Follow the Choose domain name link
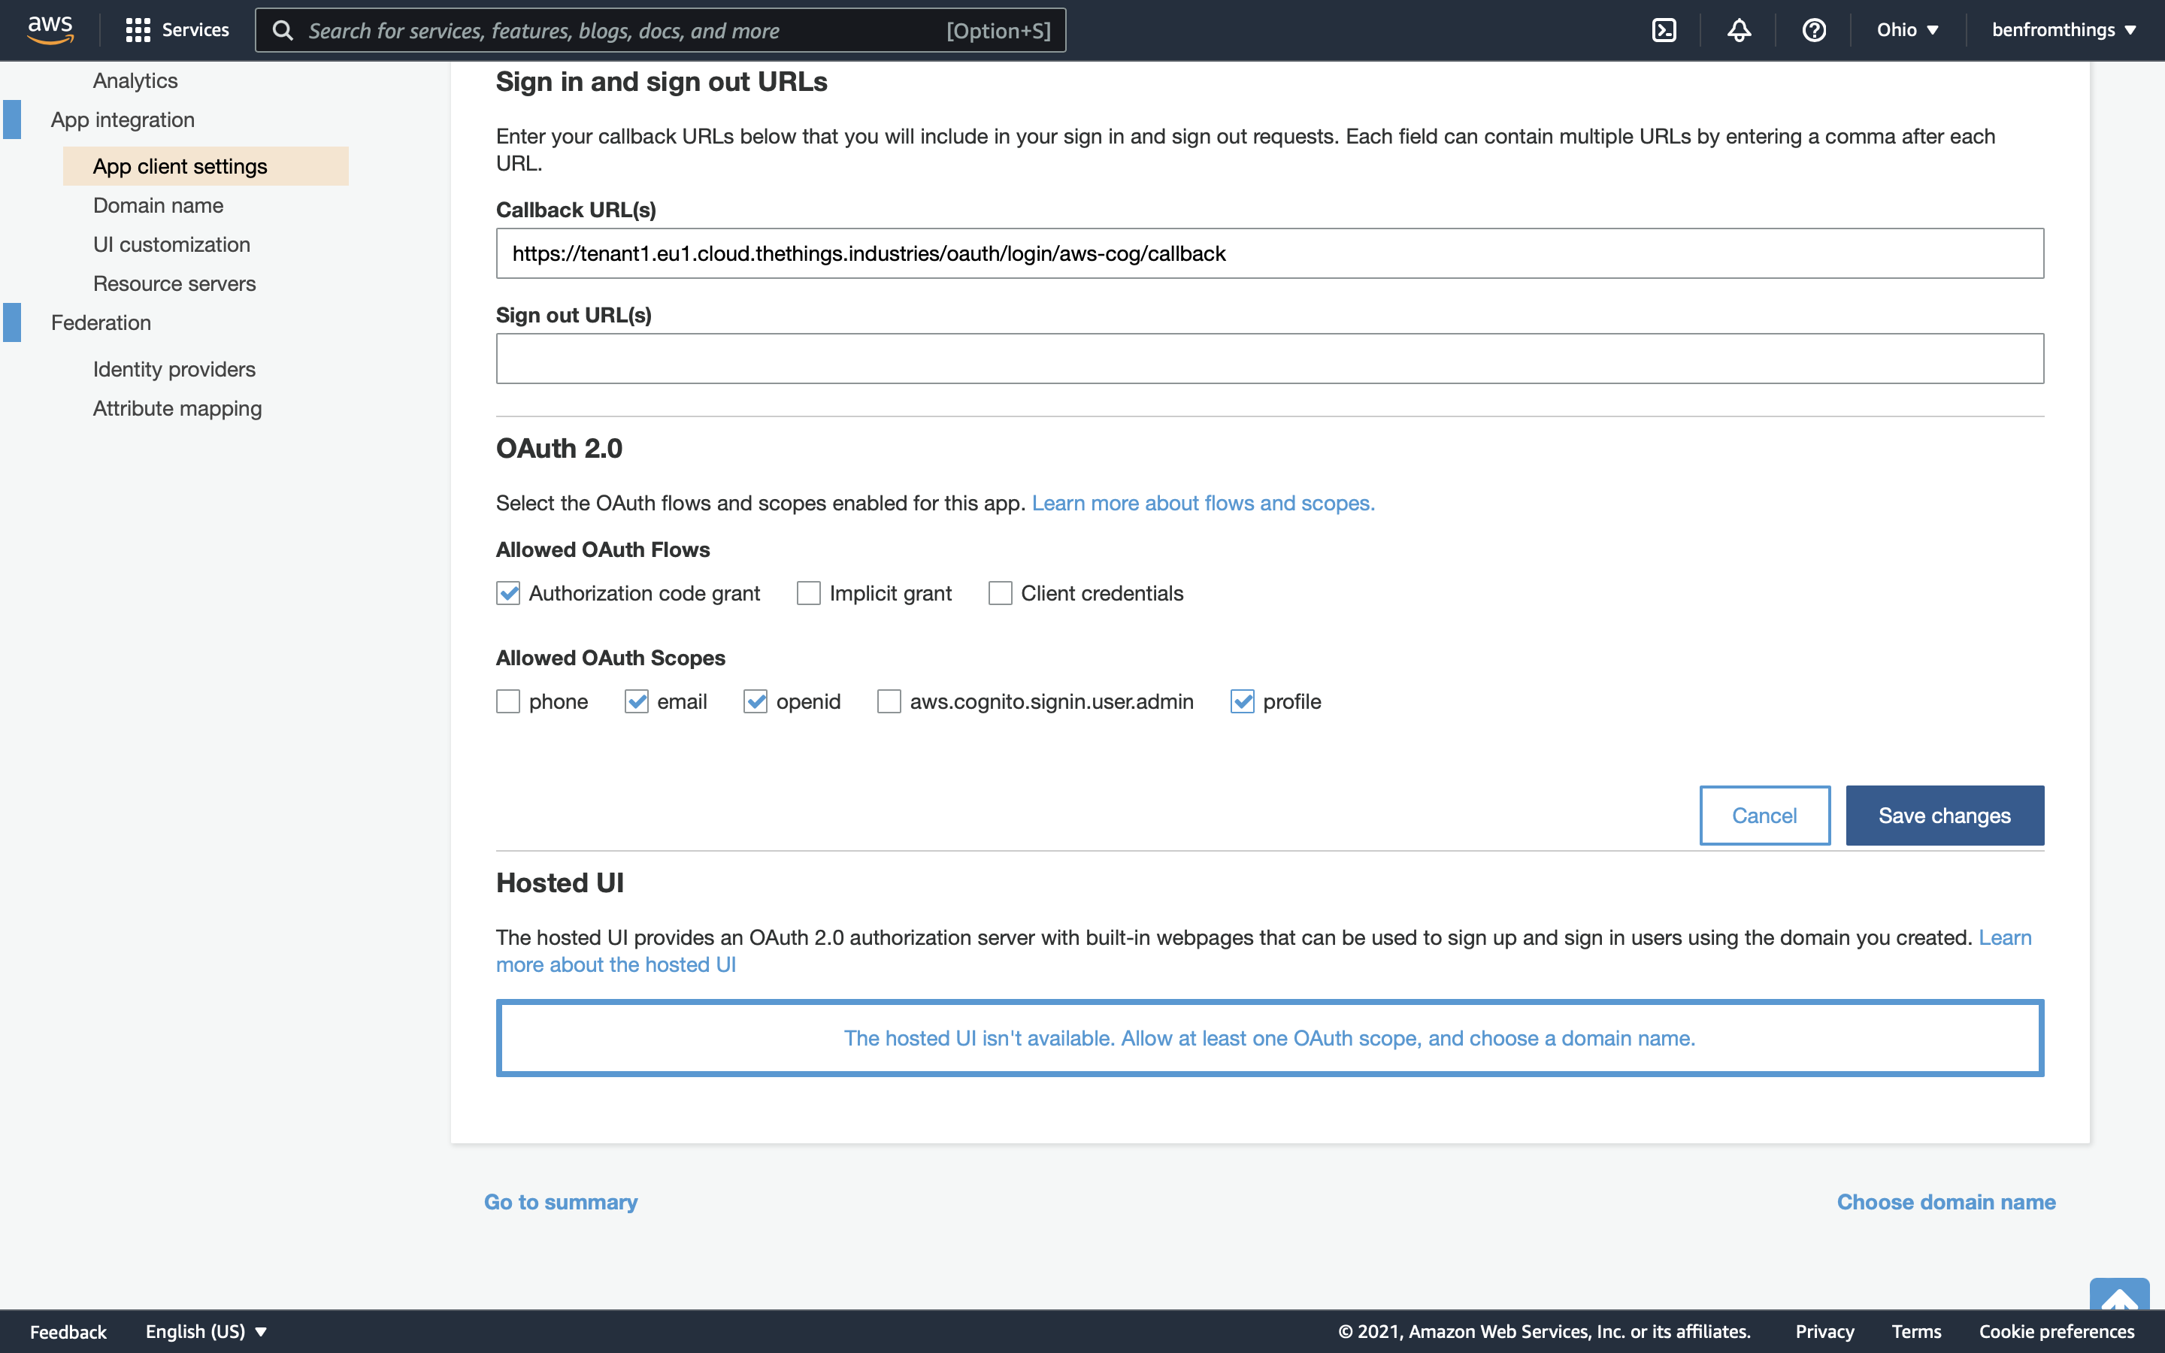 coord(1945,1202)
